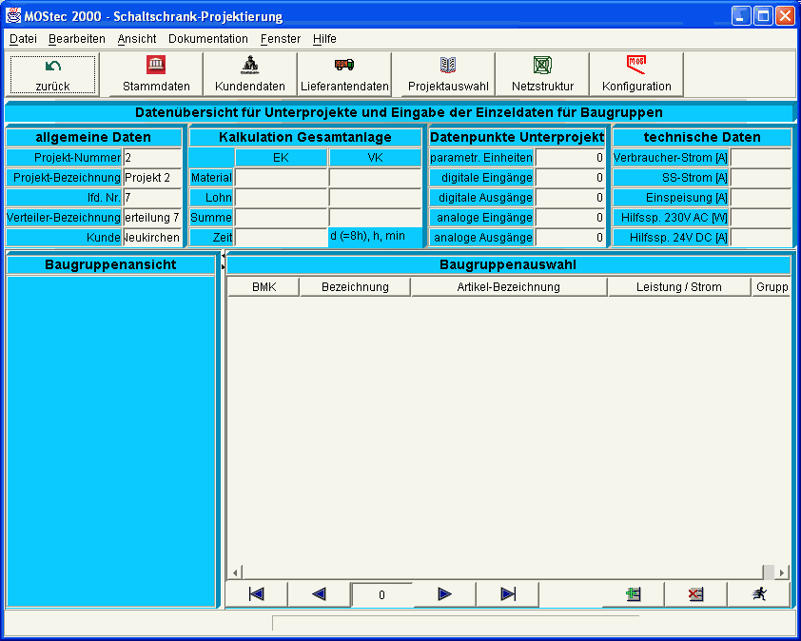
Task: Open the Konfiguration settings
Action: (636, 74)
